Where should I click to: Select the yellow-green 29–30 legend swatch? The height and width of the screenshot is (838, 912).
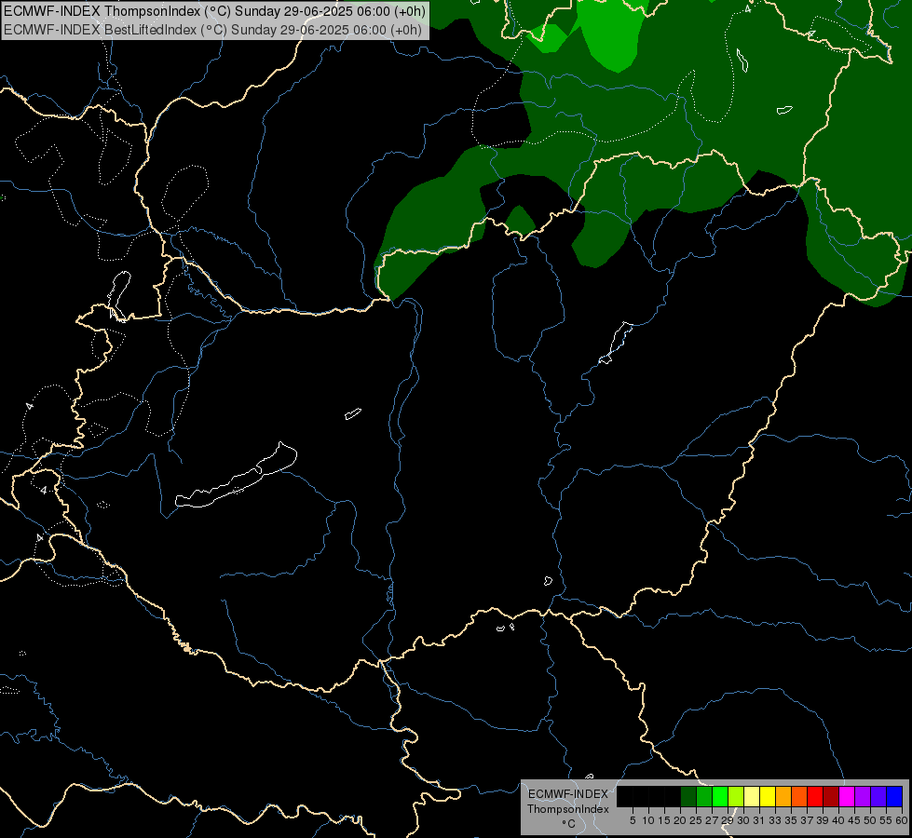point(736,797)
